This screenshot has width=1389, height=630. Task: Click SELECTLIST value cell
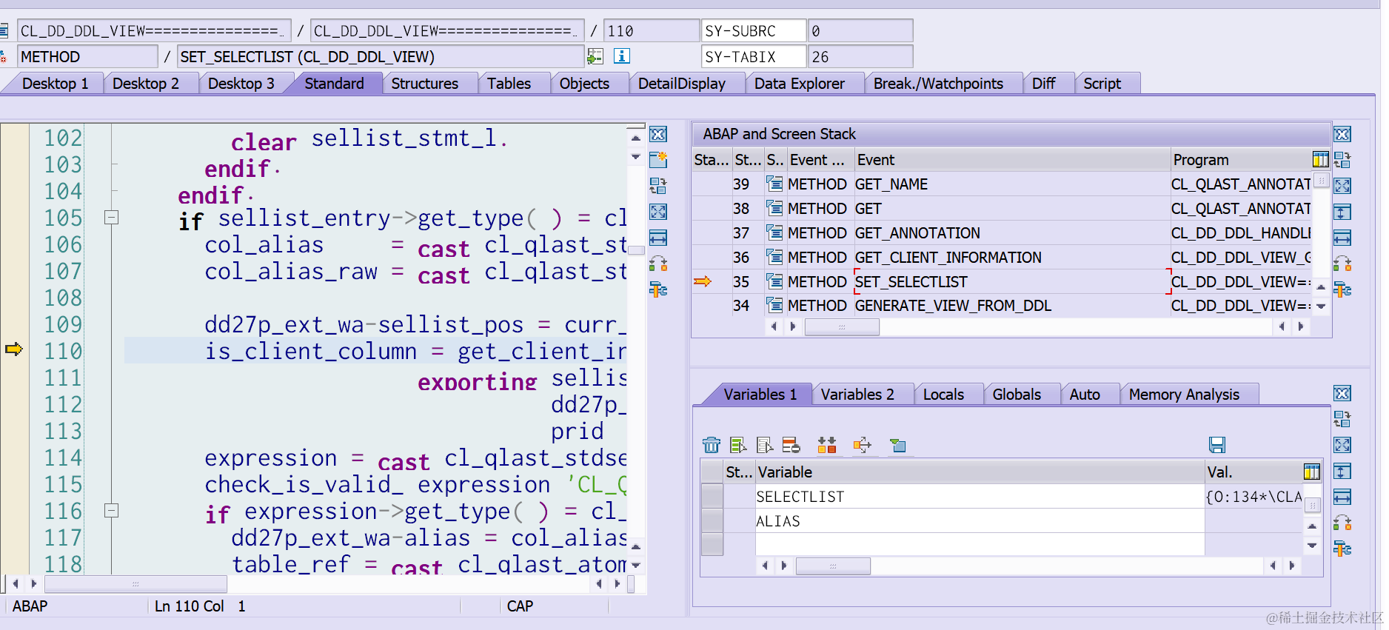click(1254, 497)
